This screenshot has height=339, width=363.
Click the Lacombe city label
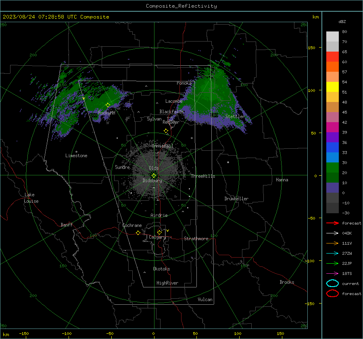pos(174,101)
